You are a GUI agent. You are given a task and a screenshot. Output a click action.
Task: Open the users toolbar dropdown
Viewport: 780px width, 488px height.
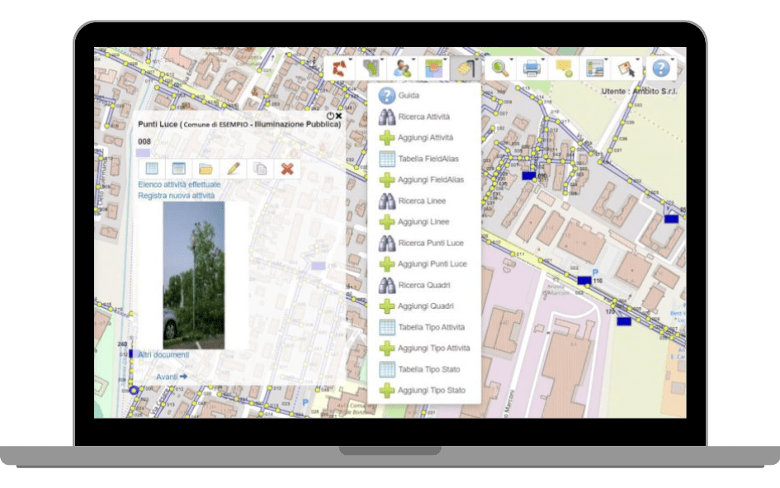coord(403,69)
